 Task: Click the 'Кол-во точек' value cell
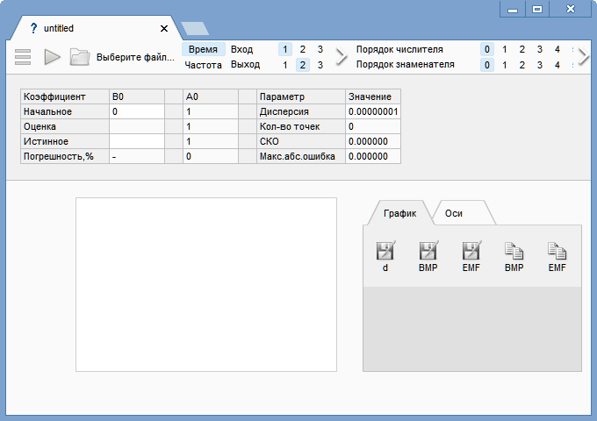click(x=373, y=126)
